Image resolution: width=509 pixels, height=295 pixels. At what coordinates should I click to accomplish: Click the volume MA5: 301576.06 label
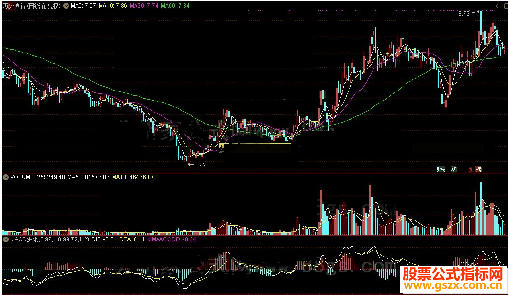coord(88,177)
